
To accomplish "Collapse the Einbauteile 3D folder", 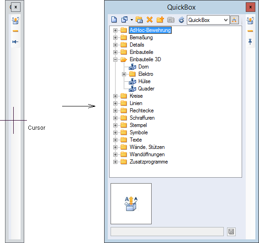I will coord(115,59).
